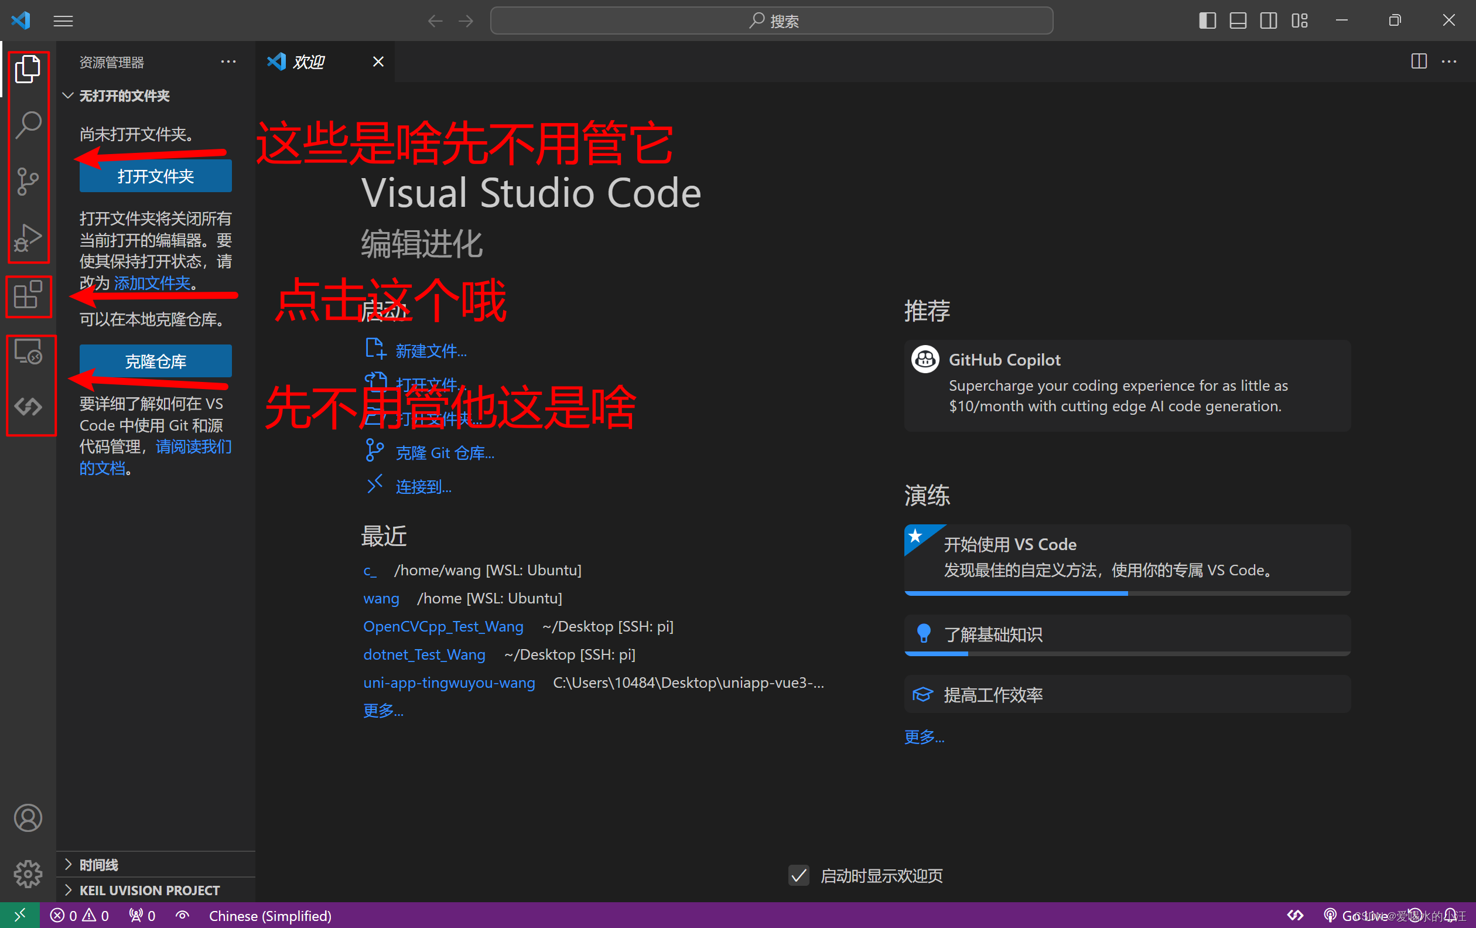Split the editor to the right
The width and height of the screenshot is (1476, 928).
pyautogui.click(x=1419, y=62)
